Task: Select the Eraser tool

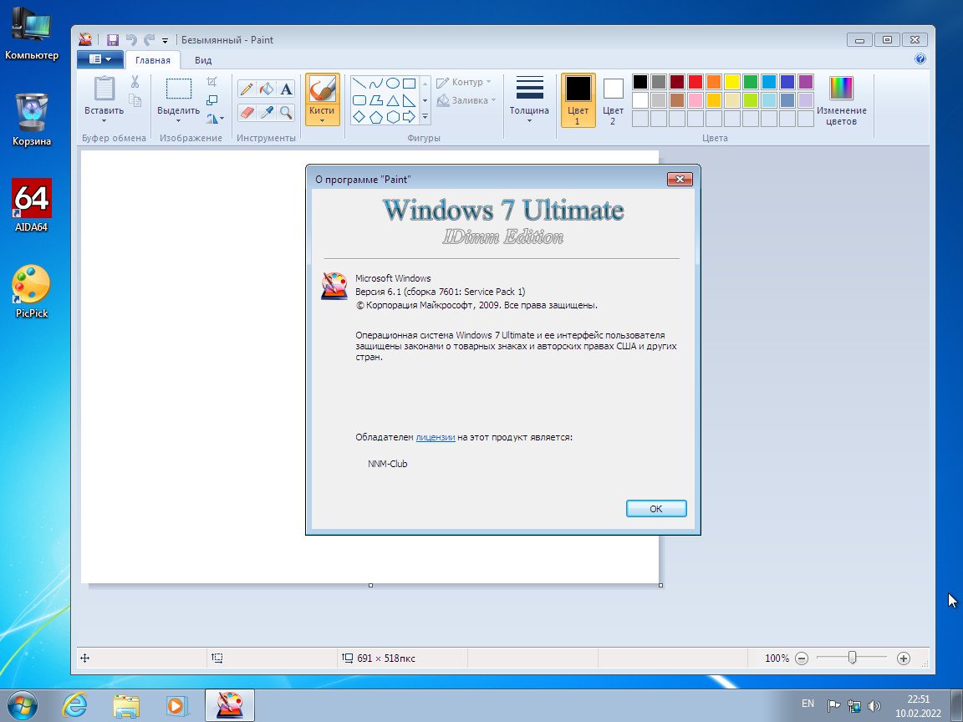Action: [x=247, y=112]
